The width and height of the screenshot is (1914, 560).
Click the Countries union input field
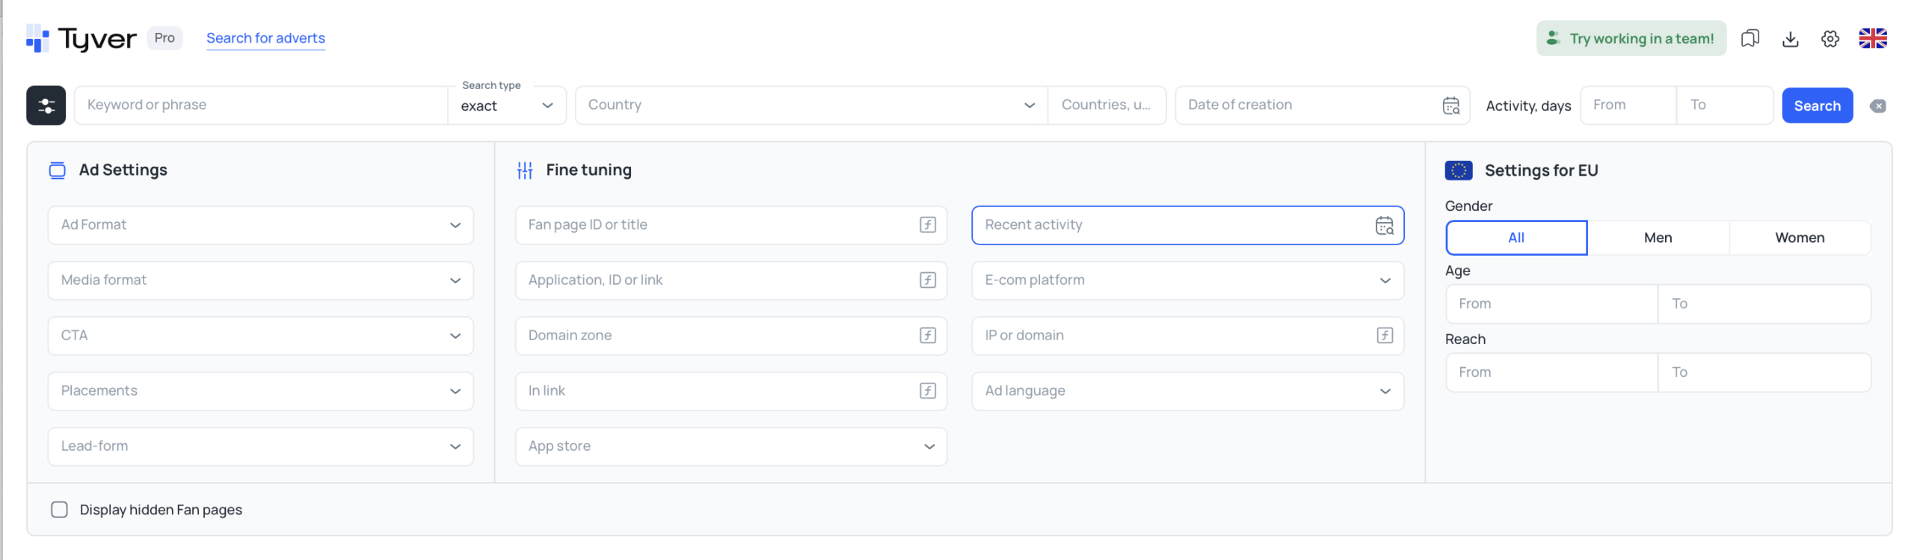coord(1107,105)
